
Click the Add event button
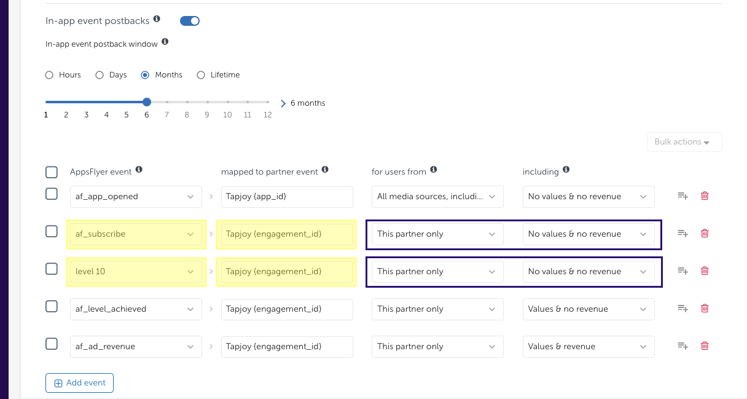79,383
